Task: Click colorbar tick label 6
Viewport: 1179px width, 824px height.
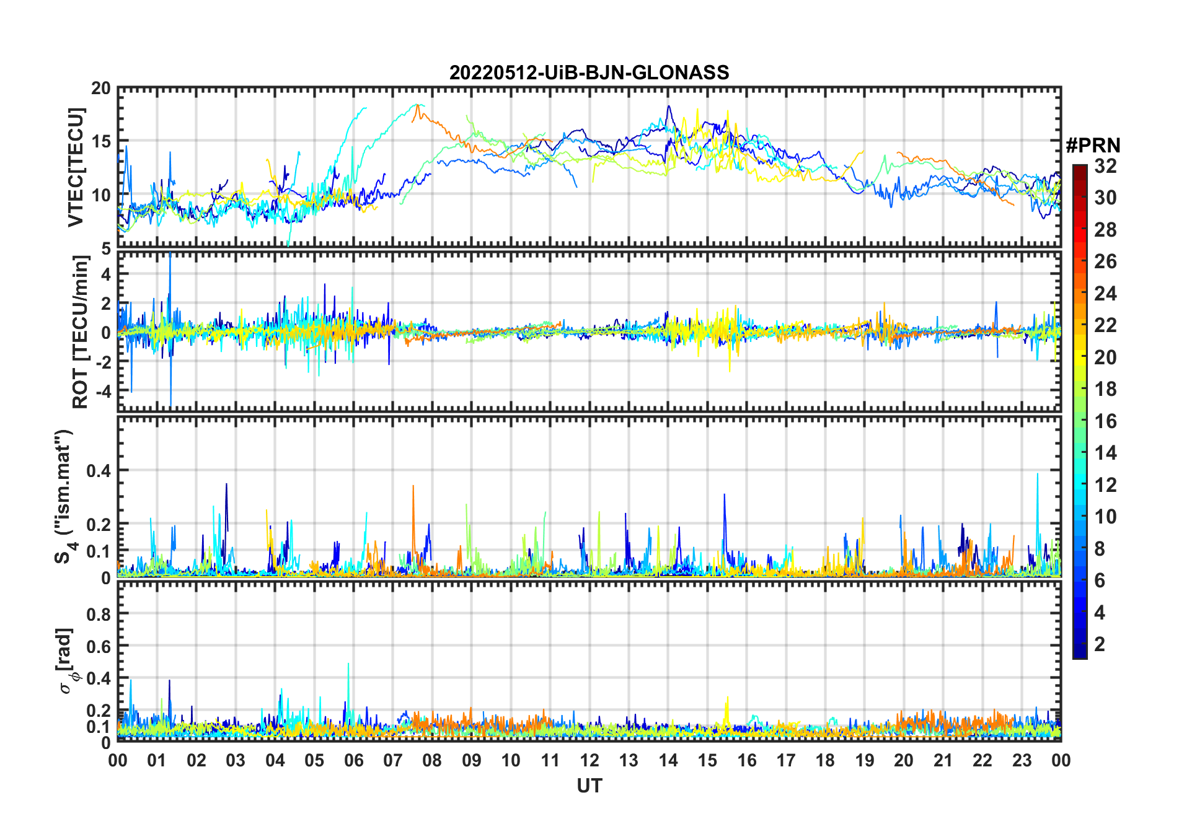Action: tap(1100, 581)
